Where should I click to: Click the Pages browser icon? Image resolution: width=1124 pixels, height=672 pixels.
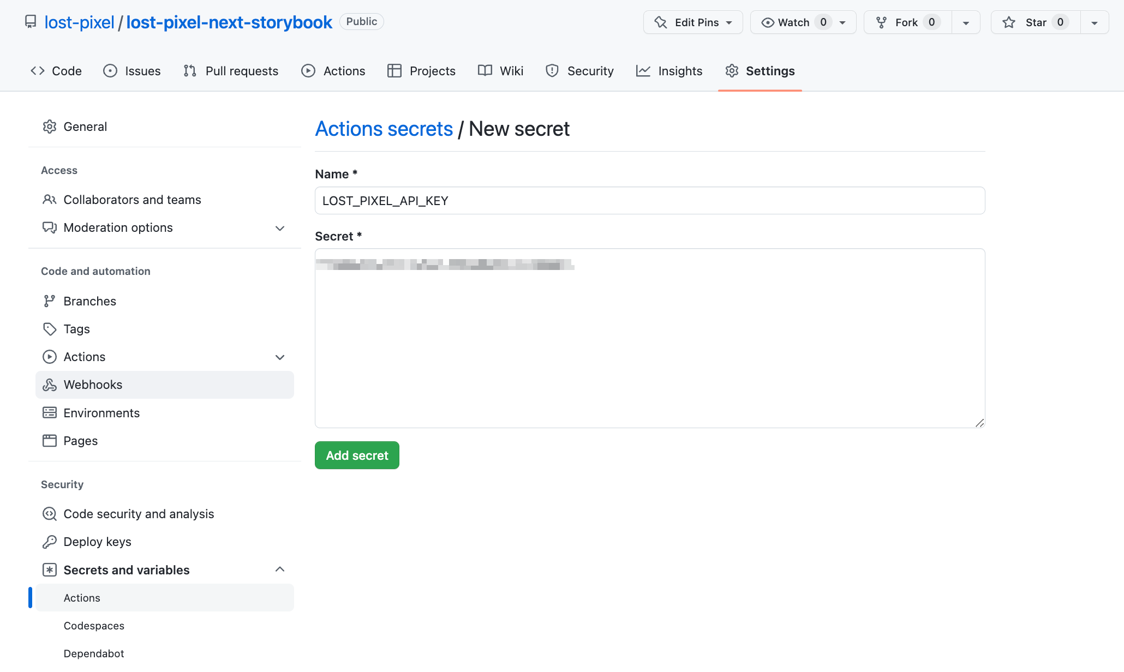[50, 441]
